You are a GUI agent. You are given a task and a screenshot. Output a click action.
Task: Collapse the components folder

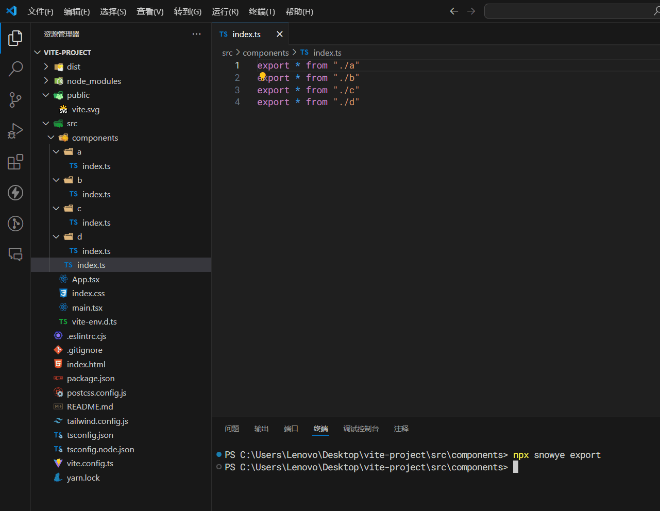click(x=95, y=138)
